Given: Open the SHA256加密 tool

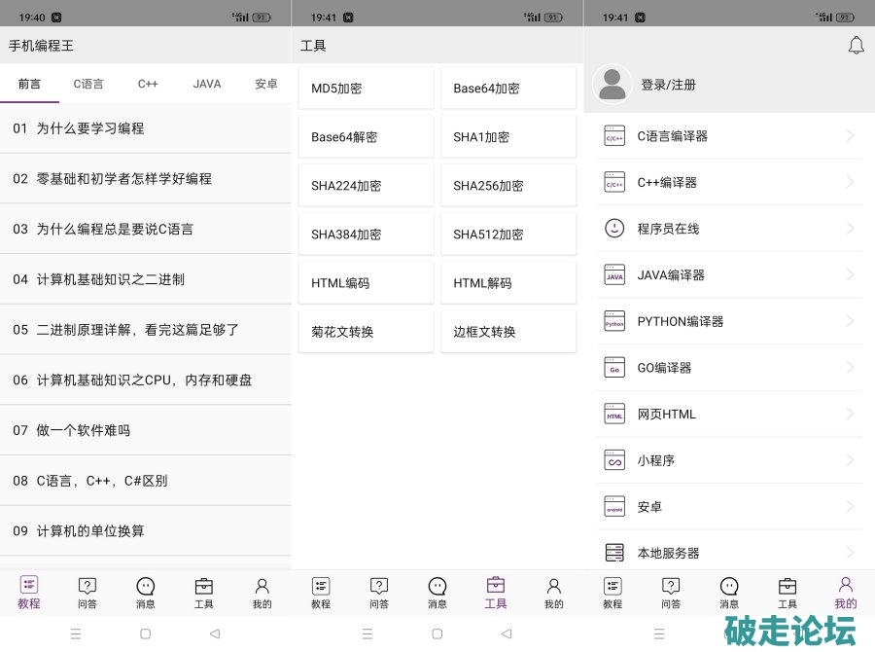Looking at the screenshot, I should 507,186.
